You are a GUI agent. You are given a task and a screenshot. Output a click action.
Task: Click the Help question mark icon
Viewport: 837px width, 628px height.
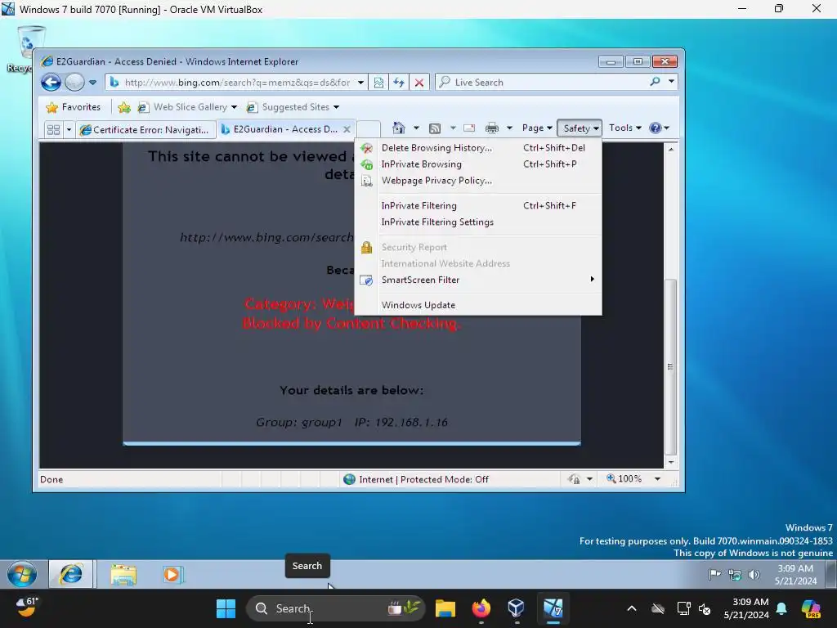(656, 128)
